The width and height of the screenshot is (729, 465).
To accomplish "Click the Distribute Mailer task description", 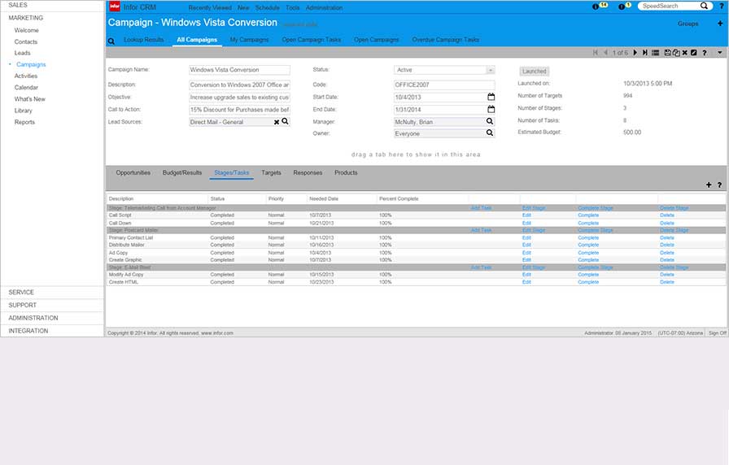I will [x=126, y=245].
